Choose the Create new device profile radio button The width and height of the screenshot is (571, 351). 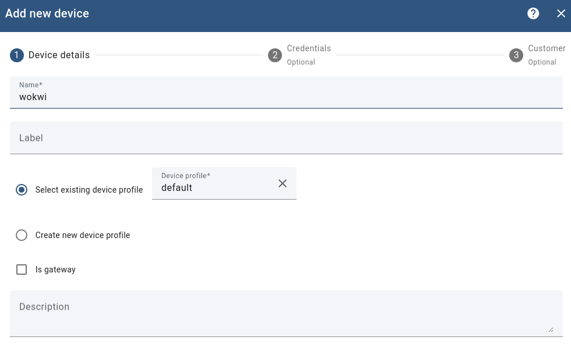[x=22, y=235]
